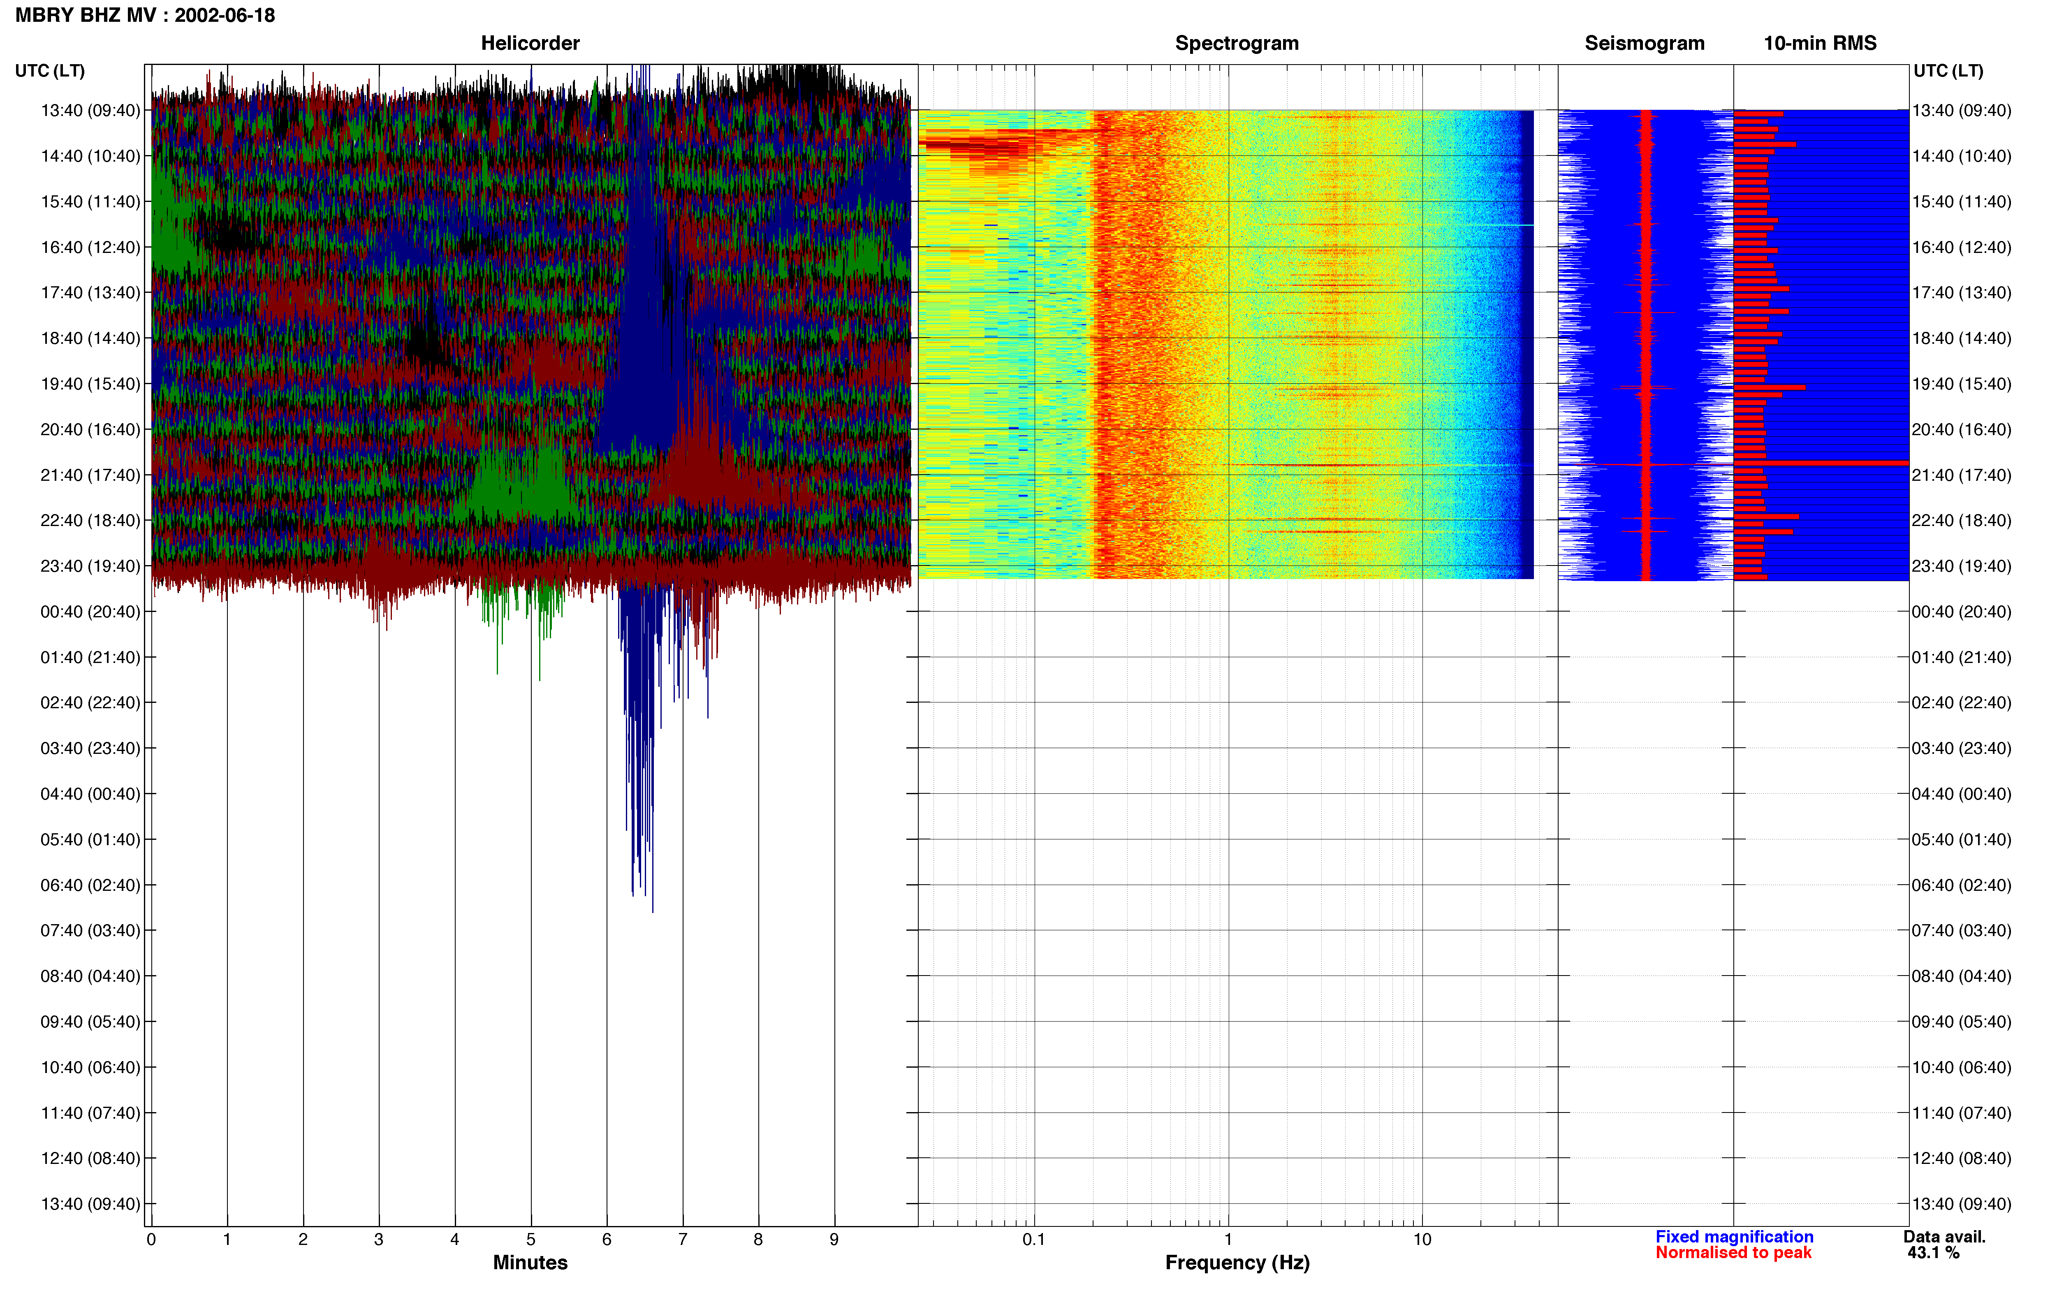
Task: Click the 'Fixed magnification' legend text
Action: (1735, 1237)
